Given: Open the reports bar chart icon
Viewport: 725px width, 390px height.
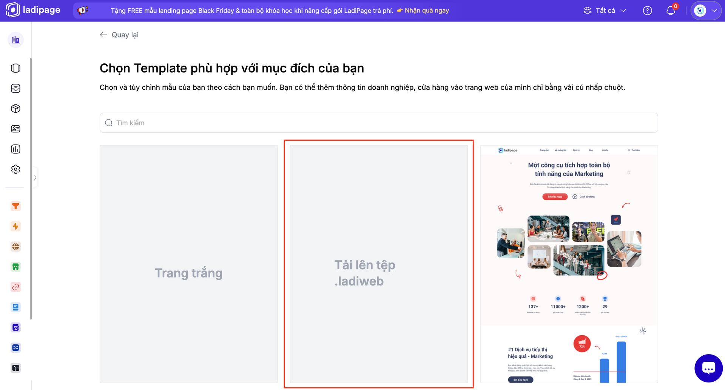Looking at the screenshot, I should 15,149.
